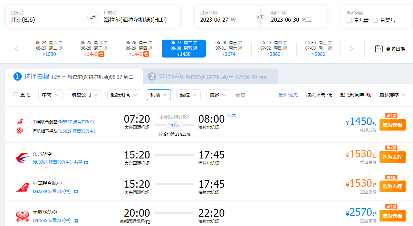
Task: Expand the 更多排序 sorting dropdown
Action: 392,95
